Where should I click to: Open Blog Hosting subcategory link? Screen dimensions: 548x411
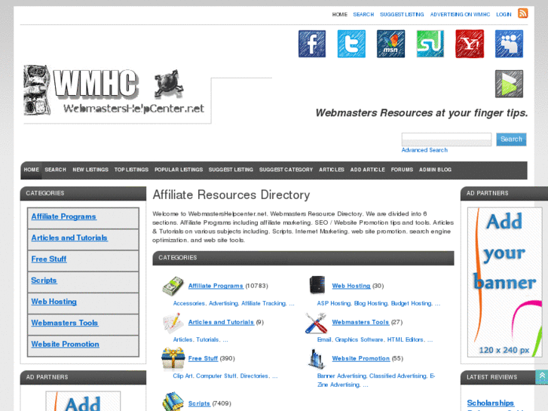[371, 303]
